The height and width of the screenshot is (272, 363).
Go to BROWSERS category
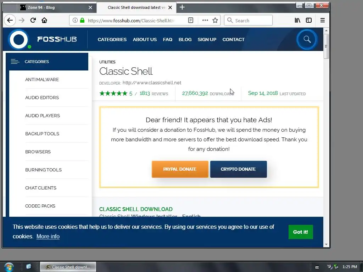(x=38, y=152)
